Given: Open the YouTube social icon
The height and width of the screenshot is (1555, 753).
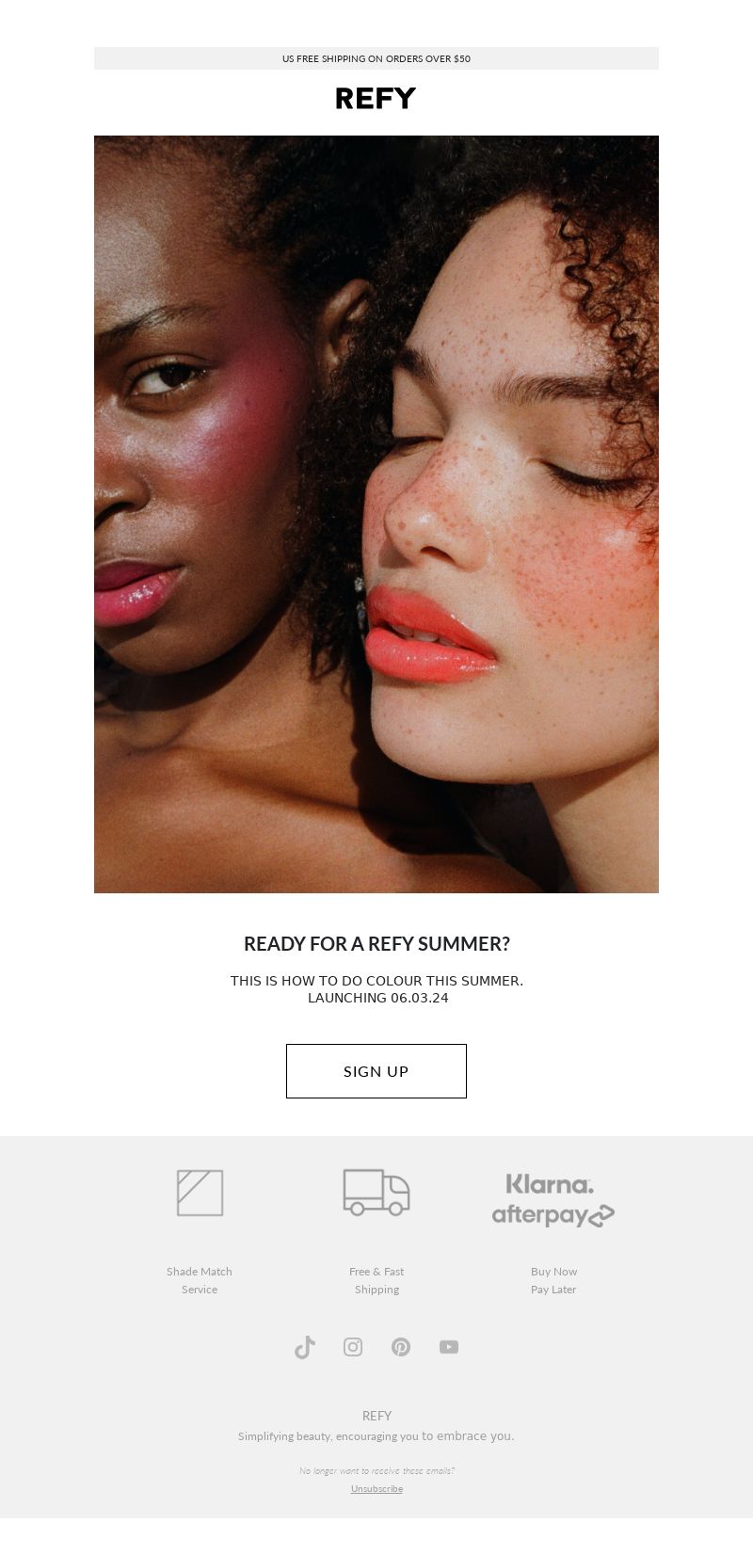Looking at the screenshot, I should (x=449, y=1347).
